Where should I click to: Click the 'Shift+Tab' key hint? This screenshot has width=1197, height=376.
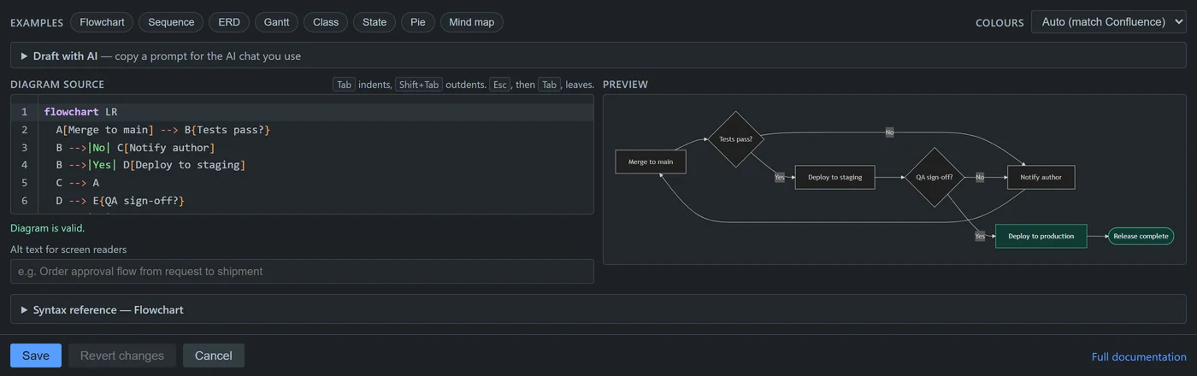coord(419,85)
